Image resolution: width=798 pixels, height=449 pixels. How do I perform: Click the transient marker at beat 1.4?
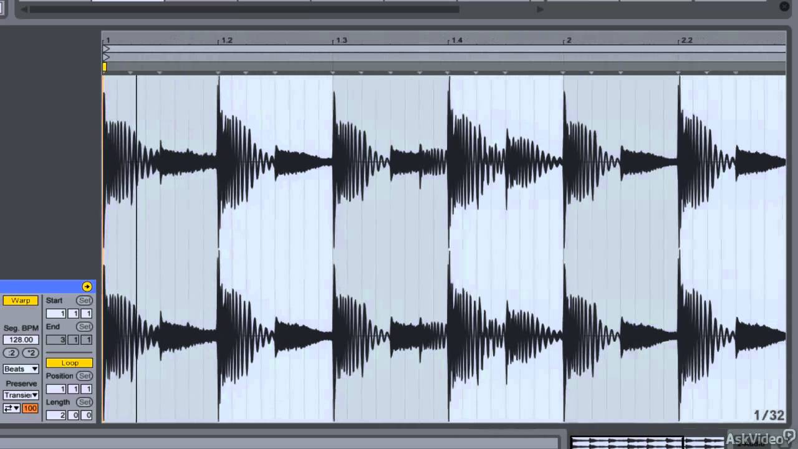(448, 73)
